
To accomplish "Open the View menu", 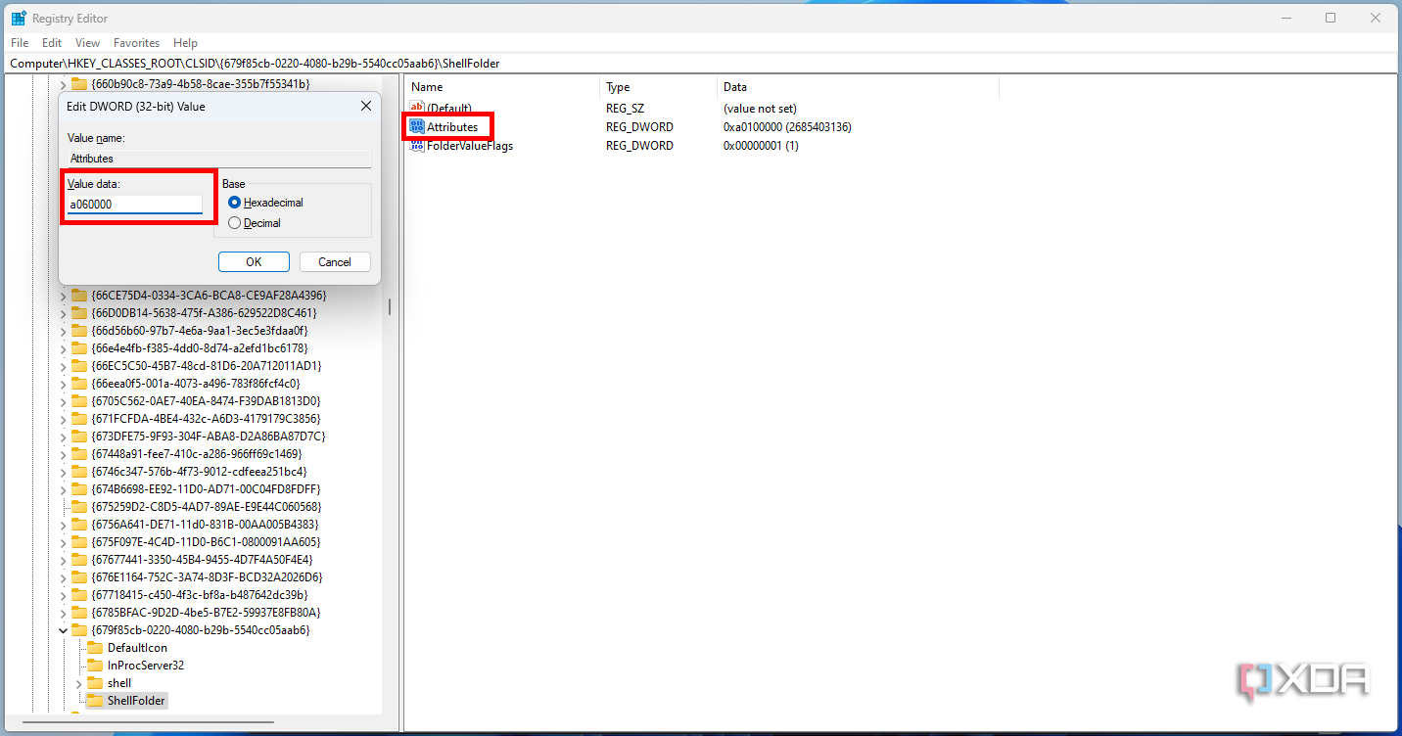I will 87,42.
